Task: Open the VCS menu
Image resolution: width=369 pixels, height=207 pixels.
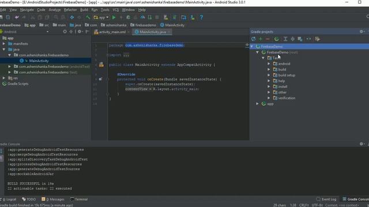Action: pos(115,10)
